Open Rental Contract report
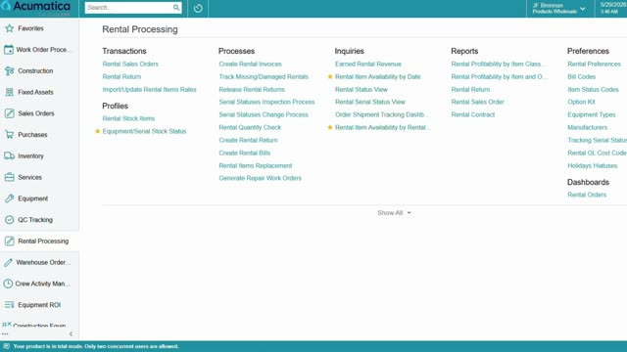This screenshot has height=352, width=627. click(473, 114)
